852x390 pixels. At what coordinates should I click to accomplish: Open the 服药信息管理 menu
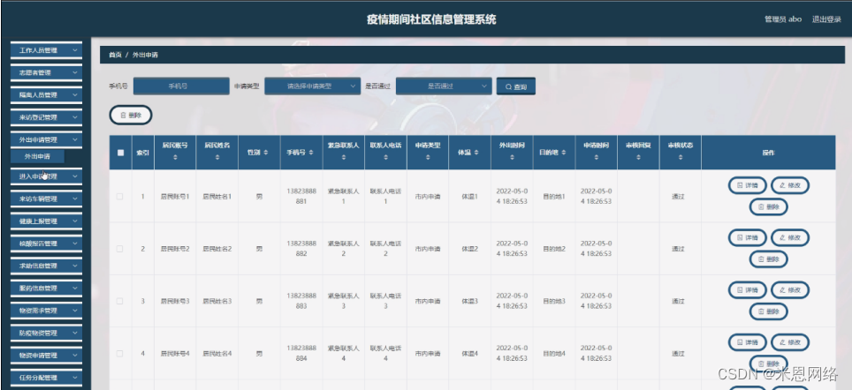click(46, 288)
